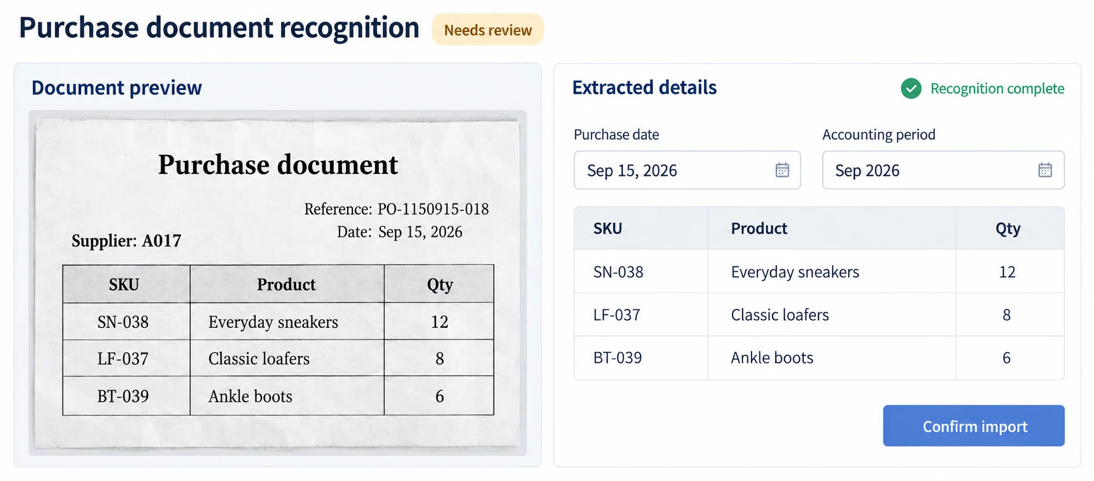1094x481 pixels.
Task: Click the SKU header in the document preview
Action: tap(124, 285)
